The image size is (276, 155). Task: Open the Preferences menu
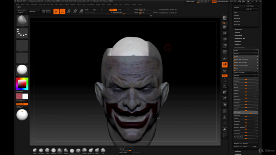click(91, 4)
